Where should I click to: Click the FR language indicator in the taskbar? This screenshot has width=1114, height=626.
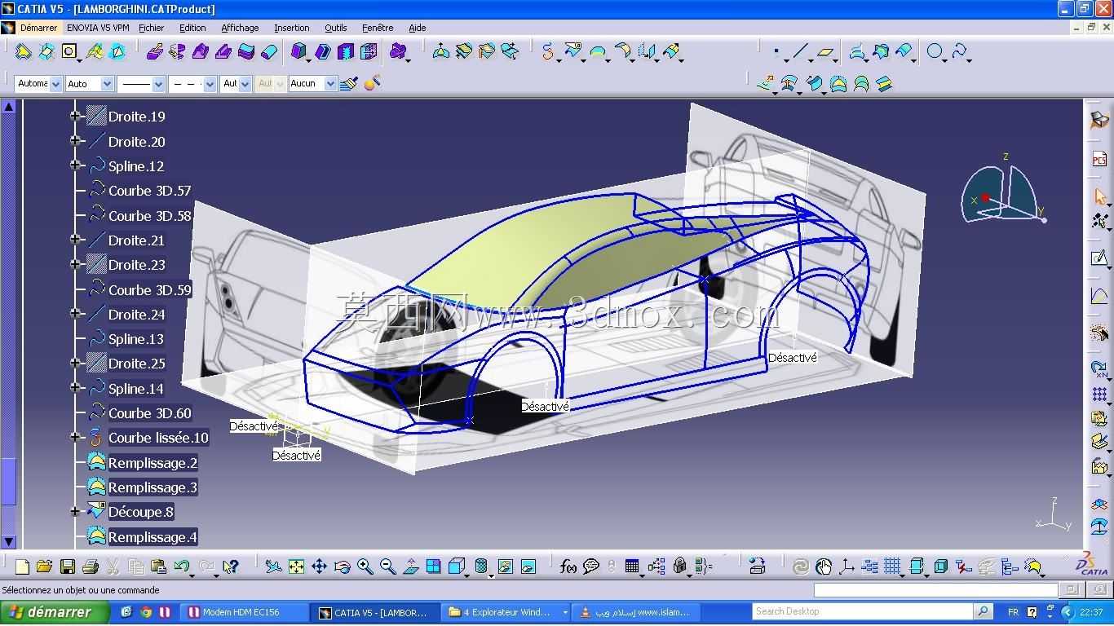(x=1013, y=612)
